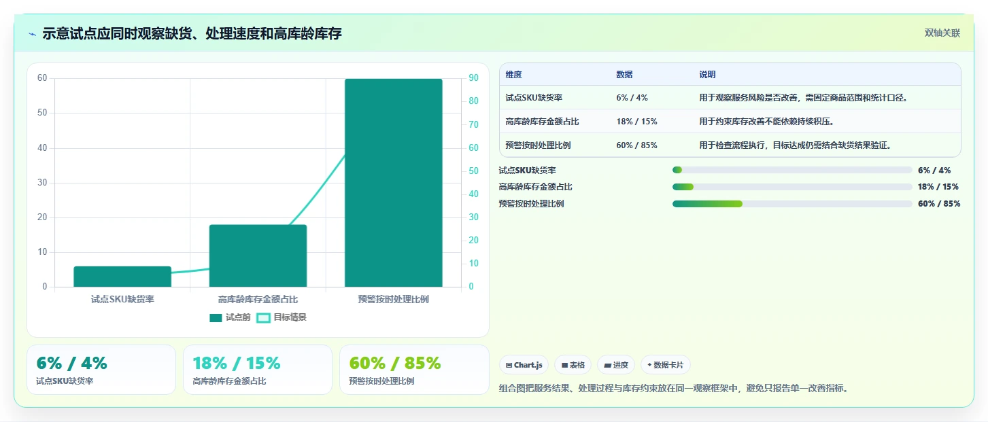Click the 预警按时处理比例 chart bar
The image size is (988, 422).
[x=394, y=183]
